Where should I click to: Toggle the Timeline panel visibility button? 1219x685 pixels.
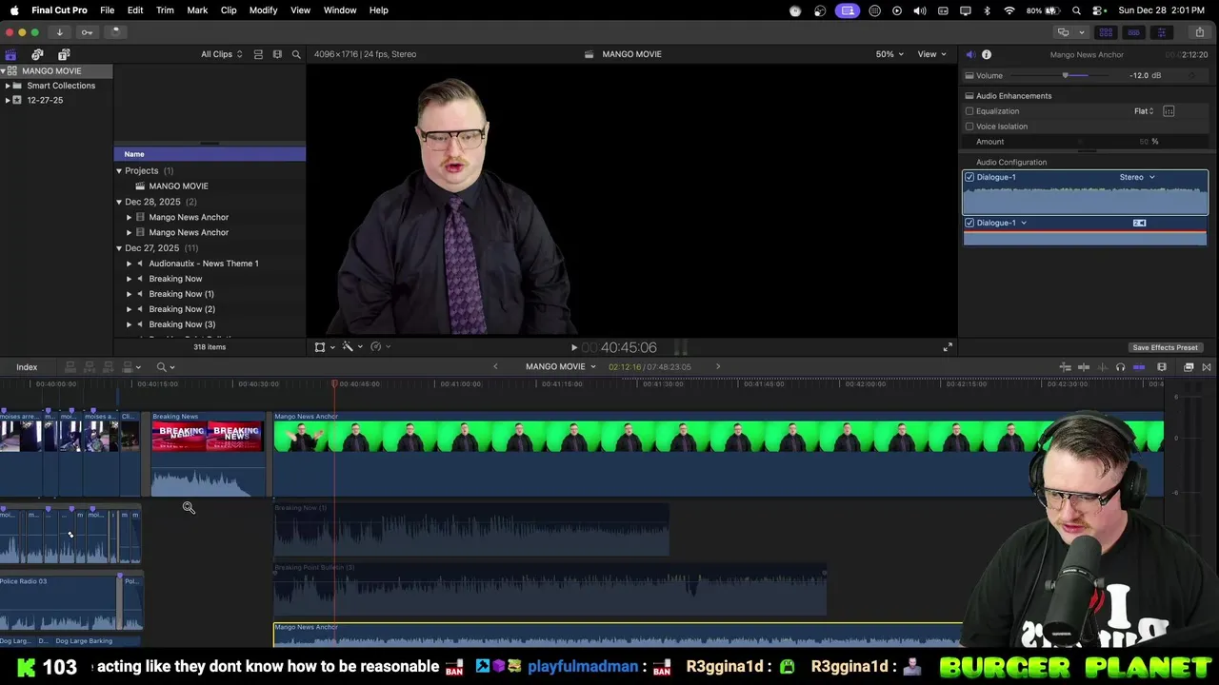tap(1133, 32)
